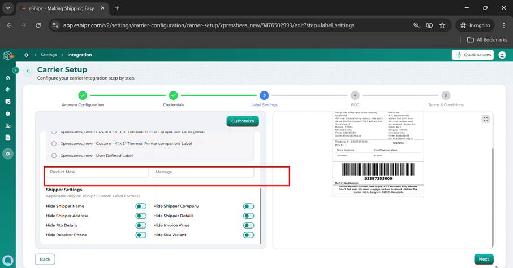Click the browser back arrow

coord(10,25)
